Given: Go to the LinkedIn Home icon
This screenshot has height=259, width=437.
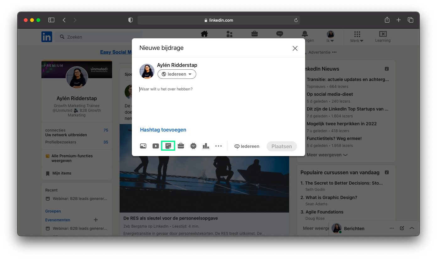Looking at the screenshot, I should pos(204,34).
